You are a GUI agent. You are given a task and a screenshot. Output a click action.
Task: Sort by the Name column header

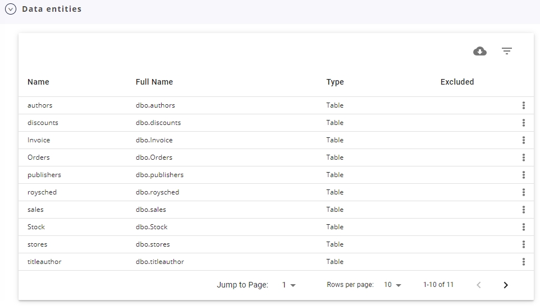tap(38, 82)
